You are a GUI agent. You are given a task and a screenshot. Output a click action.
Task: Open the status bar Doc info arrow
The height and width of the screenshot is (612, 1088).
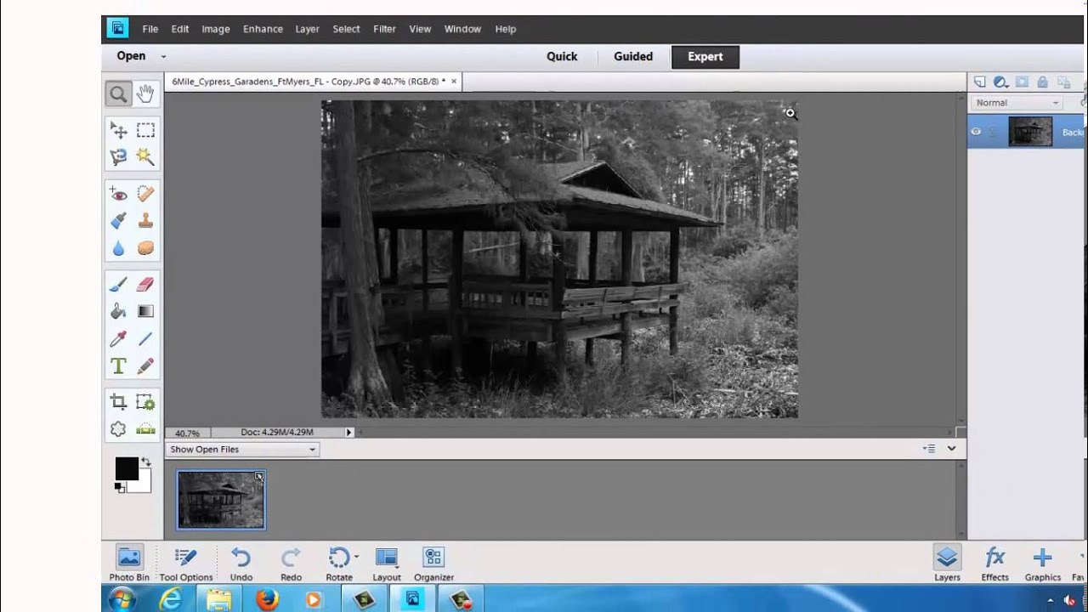pyautogui.click(x=348, y=433)
